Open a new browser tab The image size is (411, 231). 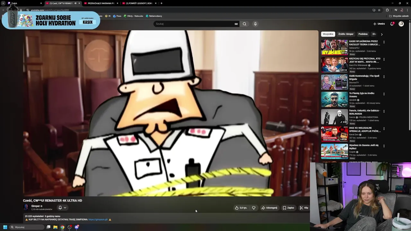(x=161, y=3)
